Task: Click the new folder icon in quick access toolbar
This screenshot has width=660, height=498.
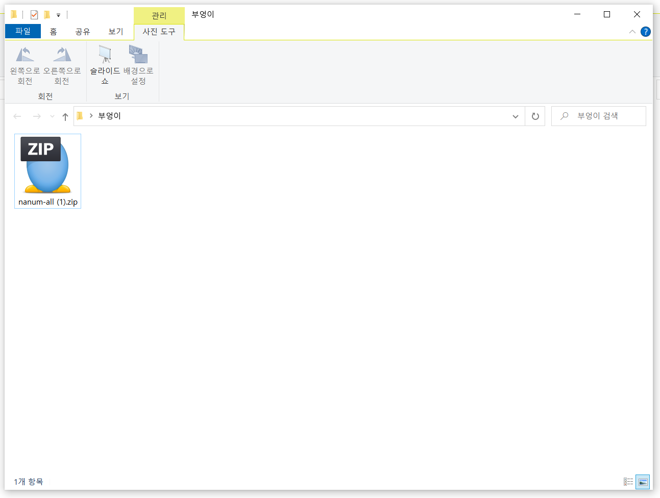Action: click(x=47, y=15)
